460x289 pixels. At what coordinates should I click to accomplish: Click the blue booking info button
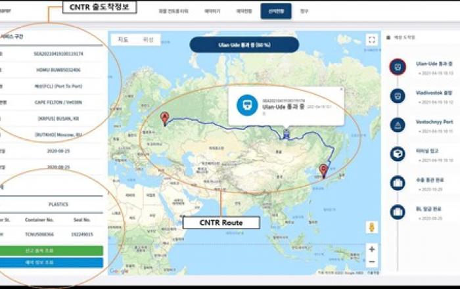pyautogui.click(x=51, y=262)
